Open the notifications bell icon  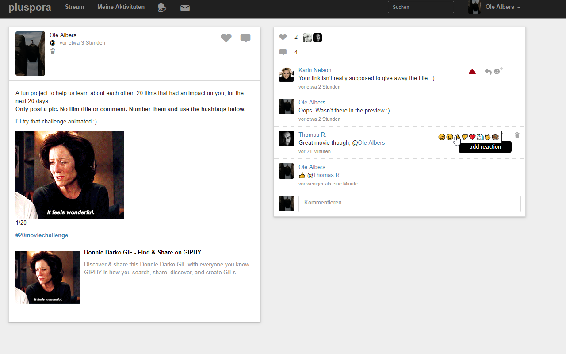point(162,7)
